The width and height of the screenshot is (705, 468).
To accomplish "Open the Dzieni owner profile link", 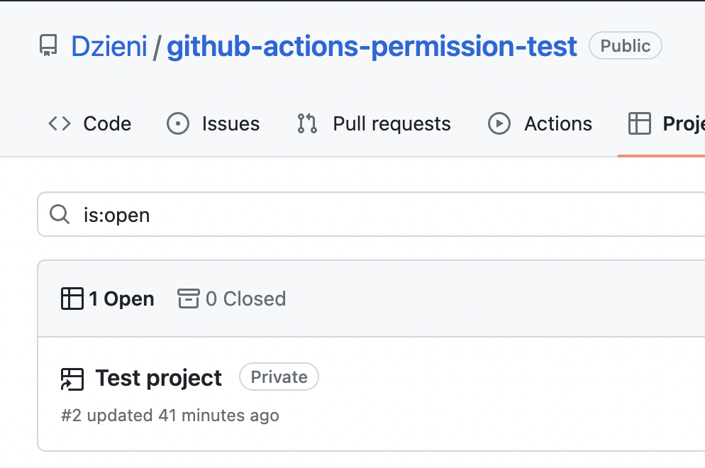I will [109, 46].
